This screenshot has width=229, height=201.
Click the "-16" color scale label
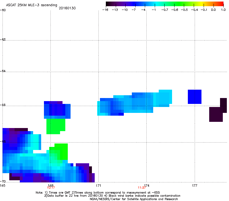pyautogui.click(x=105, y=10)
